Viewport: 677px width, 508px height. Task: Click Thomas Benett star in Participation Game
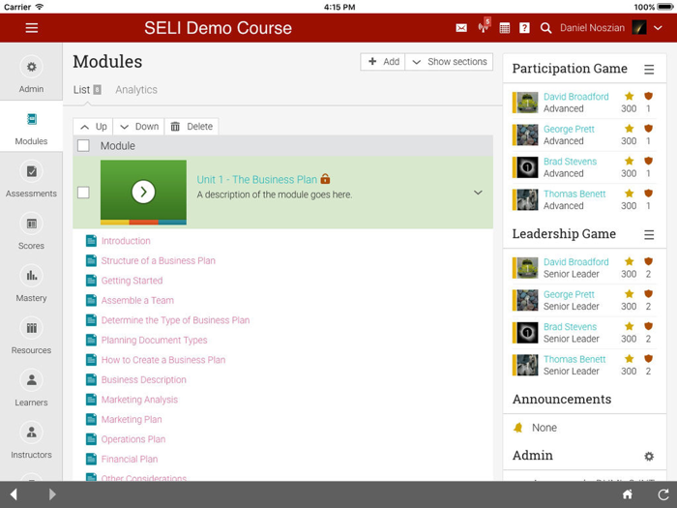pos(629,194)
